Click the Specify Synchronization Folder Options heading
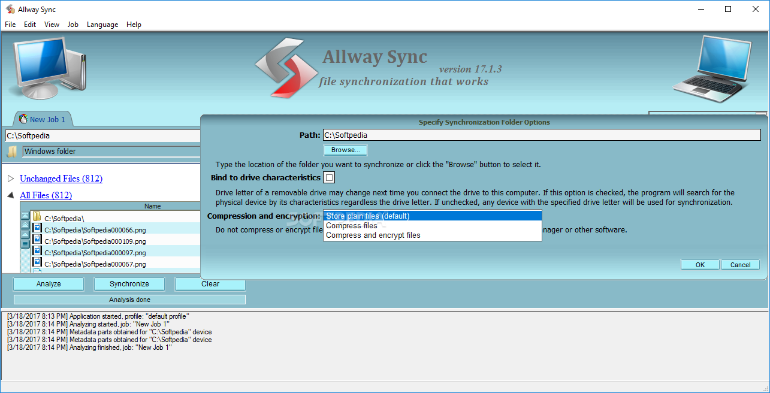This screenshot has width=770, height=393. click(x=484, y=122)
